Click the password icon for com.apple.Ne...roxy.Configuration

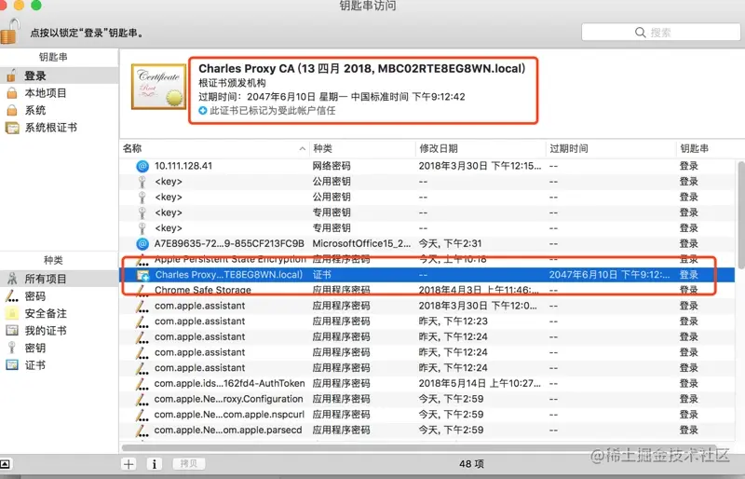click(142, 399)
